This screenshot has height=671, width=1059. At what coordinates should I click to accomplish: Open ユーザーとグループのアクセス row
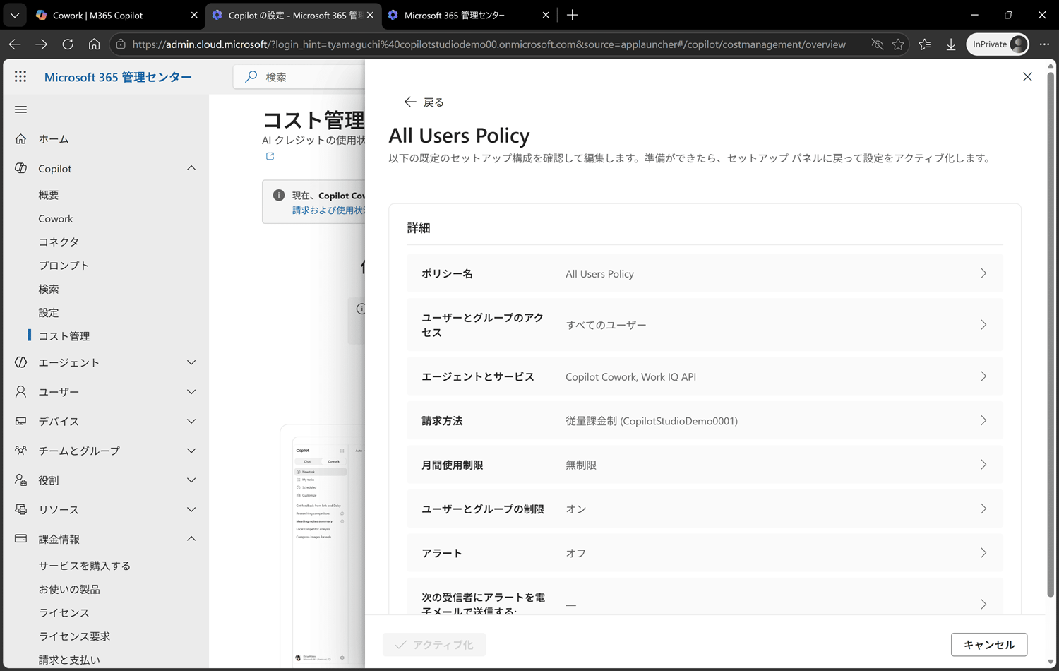pyautogui.click(x=705, y=325)
